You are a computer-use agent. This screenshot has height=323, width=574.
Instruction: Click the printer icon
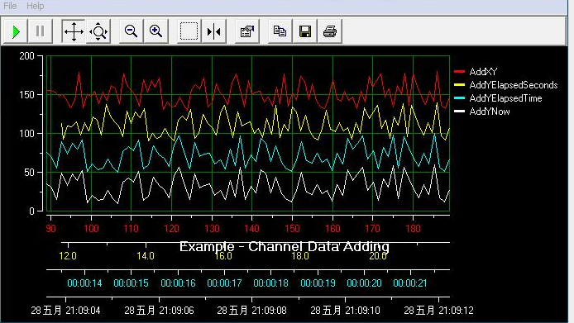(330, 31)
